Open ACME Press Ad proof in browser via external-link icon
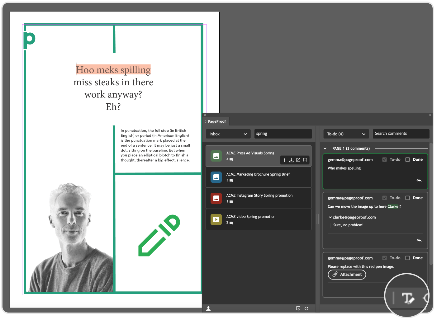The height and width of the screenshot is (325, 437). pos(298,160)
